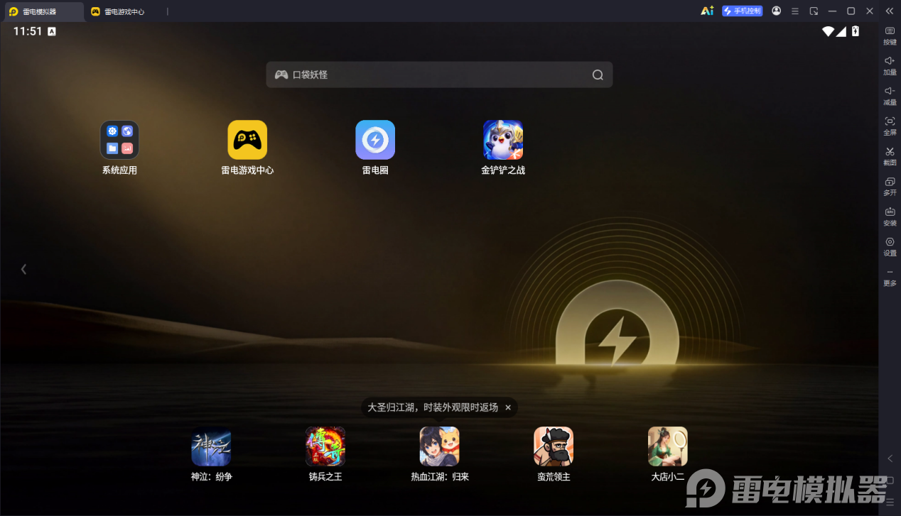Close the 大圣归江湖 tooltip

tap(508, 407)
